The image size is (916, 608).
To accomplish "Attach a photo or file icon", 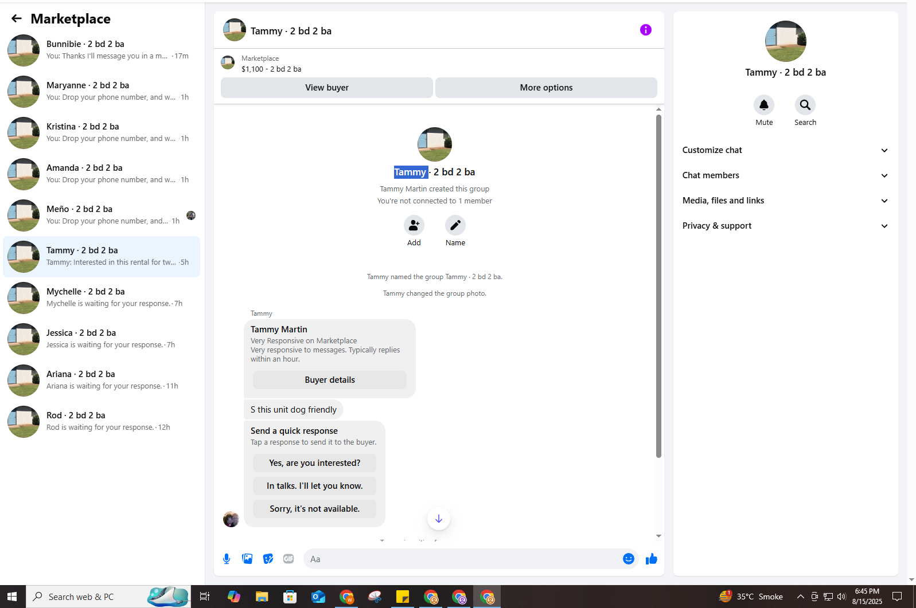I will click(247, 559).
